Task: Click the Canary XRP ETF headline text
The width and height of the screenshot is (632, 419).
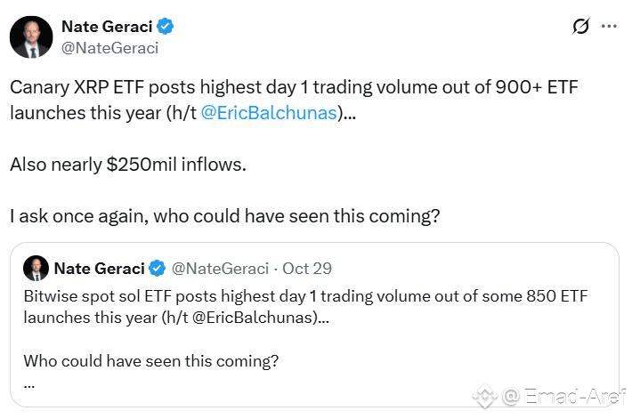Action: click(x=295, y=100)
